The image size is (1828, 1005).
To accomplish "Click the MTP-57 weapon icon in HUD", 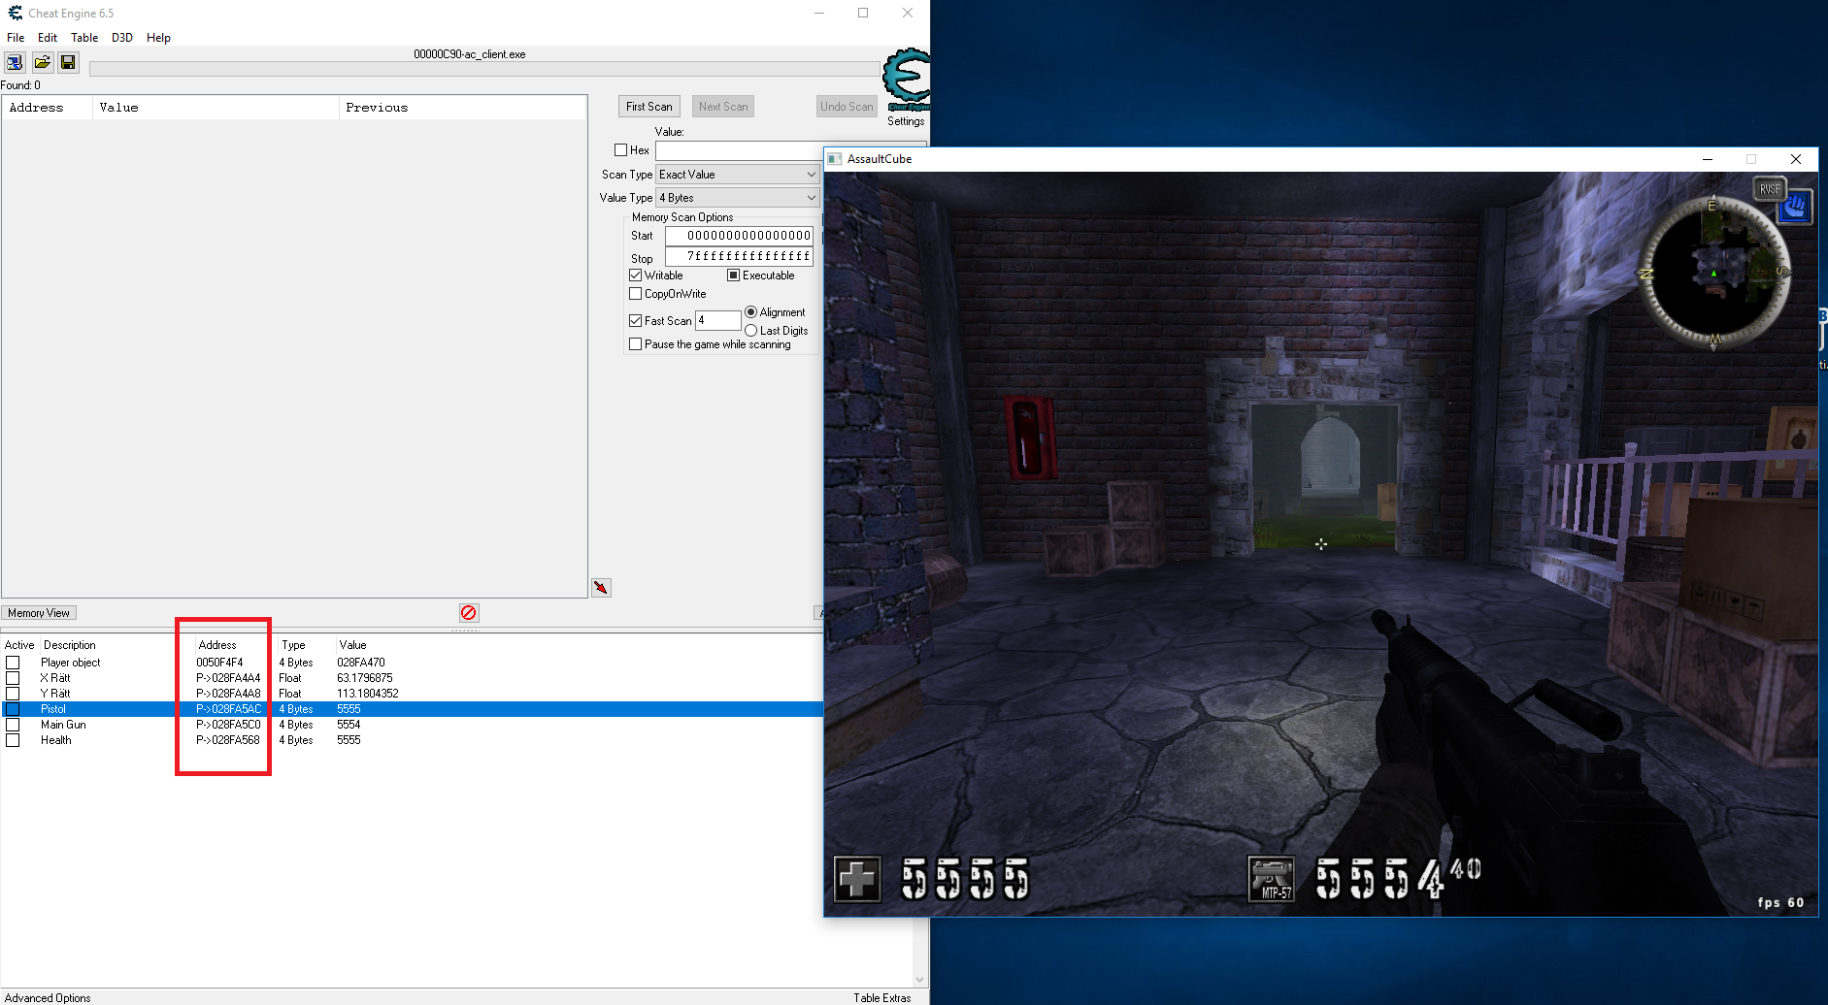I will [1271, 880].
